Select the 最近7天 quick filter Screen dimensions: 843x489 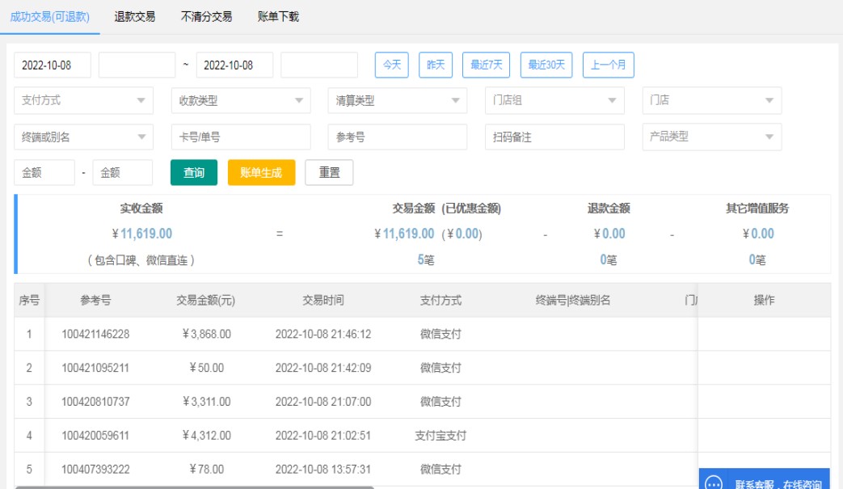tap(486, 65)
